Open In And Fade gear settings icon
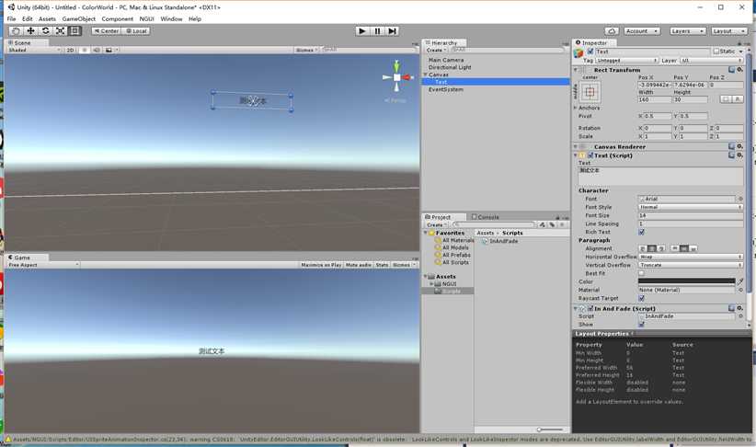Screen dimensions: 756x447 (x=740, y=308)
